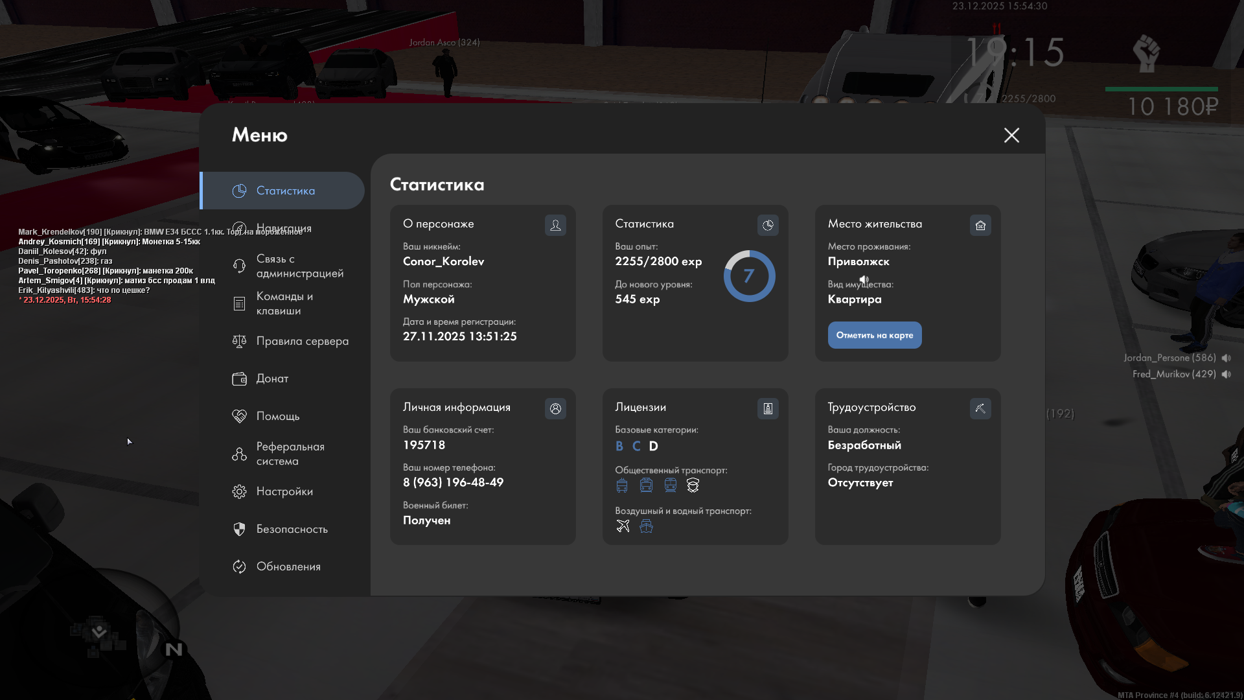This screenshot has width=1244, height=700.
Task: Click the house icon in Место жительства card
Action: (x=980, y=225)
